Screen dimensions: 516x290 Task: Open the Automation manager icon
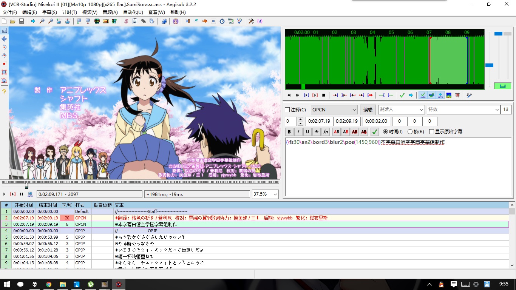pos(164,21)
